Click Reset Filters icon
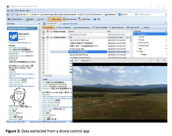Viewport: 172px width, 136px height. tap(79, 19)
